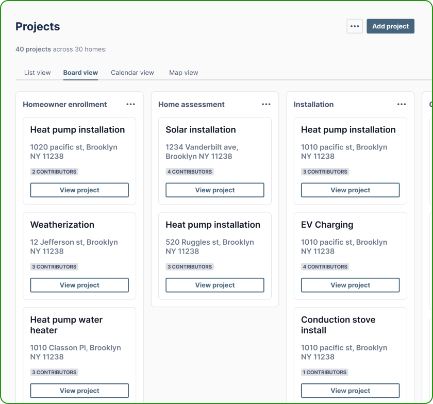
Task: Open Home assessment column ellipsis menu
Action: pos(266,104)
